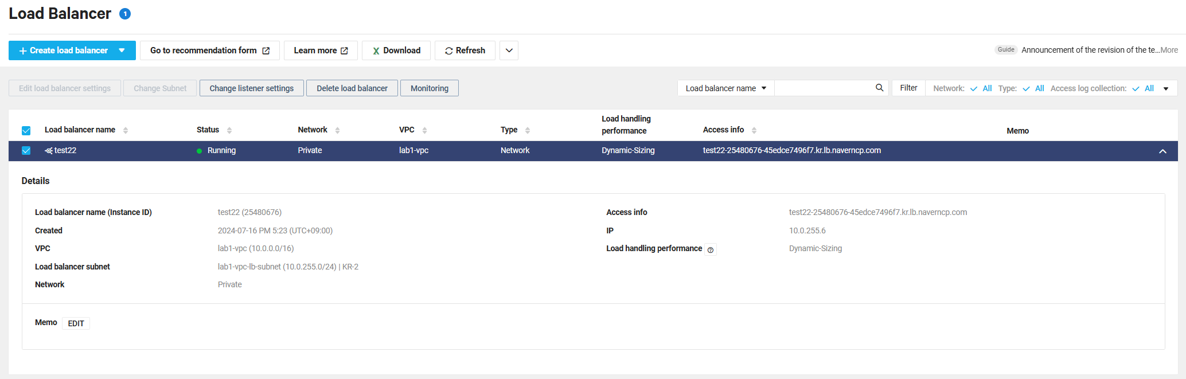Sort by VPC column arrows

coord(424,130)
